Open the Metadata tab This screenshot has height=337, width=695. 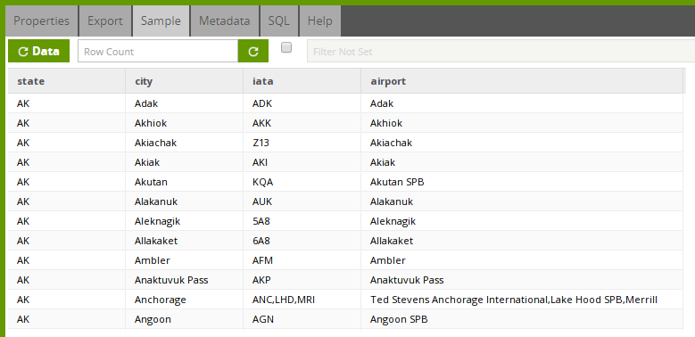pyautogui.click(x=224, y=21)
